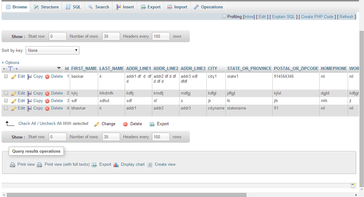Open the Operations tab
Viewport: 364px width, 197px height.
208,7
